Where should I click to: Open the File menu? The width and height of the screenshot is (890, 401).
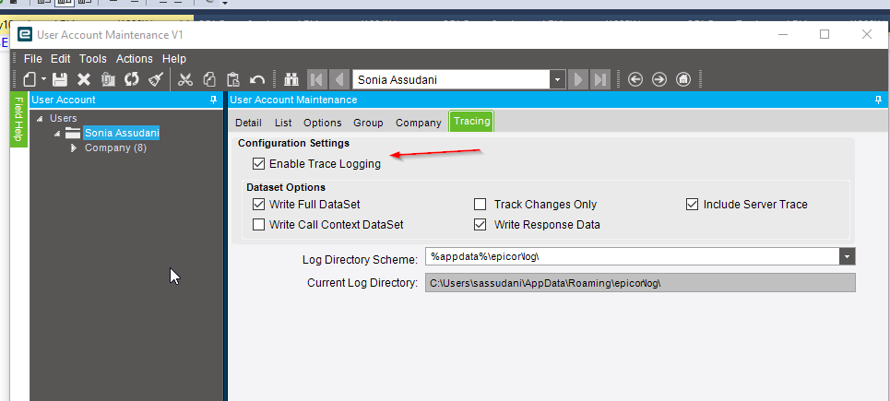33,59
